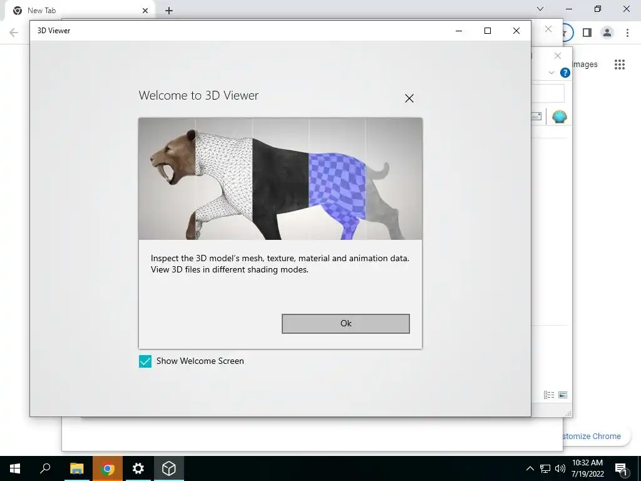The image size is (641, 481).
Task: Close the New Tab tab in Chrome
Action: pos(145,11)
